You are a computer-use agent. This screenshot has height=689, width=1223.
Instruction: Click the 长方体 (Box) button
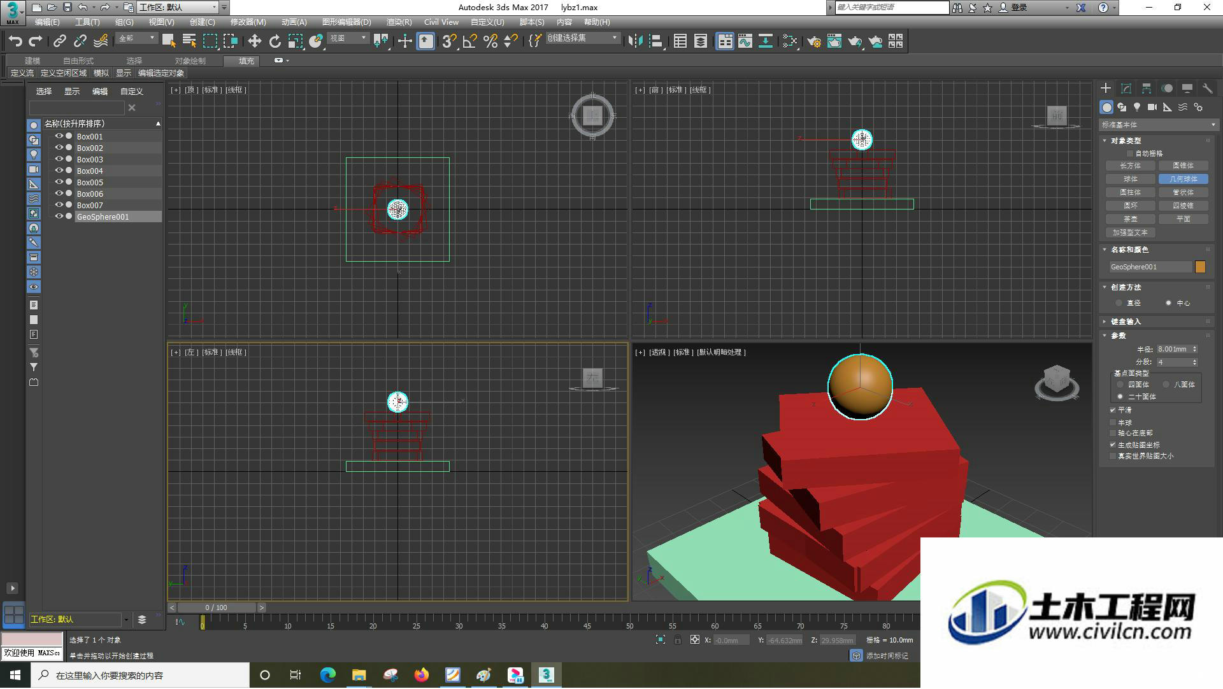[x=1130, y=166]
